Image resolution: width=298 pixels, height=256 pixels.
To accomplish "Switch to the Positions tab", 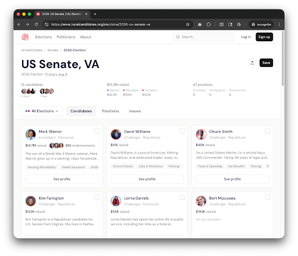I will pos(111,111).
